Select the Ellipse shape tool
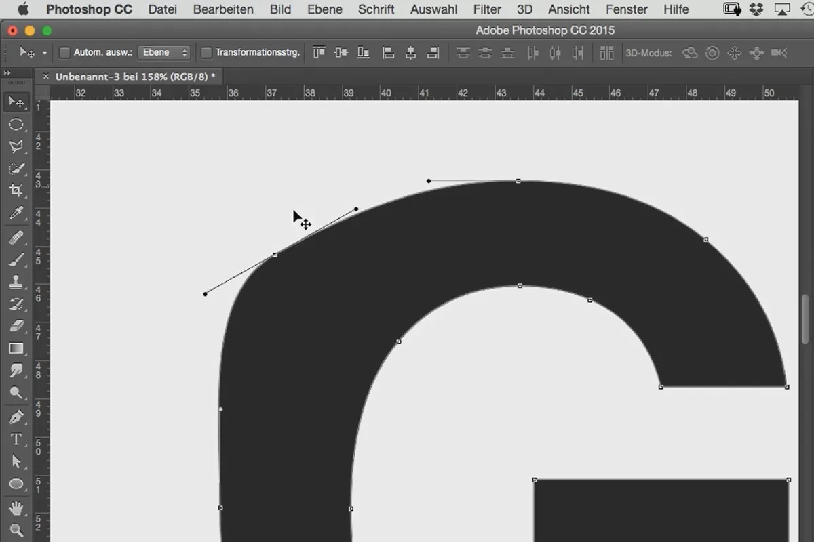The width and height of the screenshot is (814, 542). pos(16,484)
